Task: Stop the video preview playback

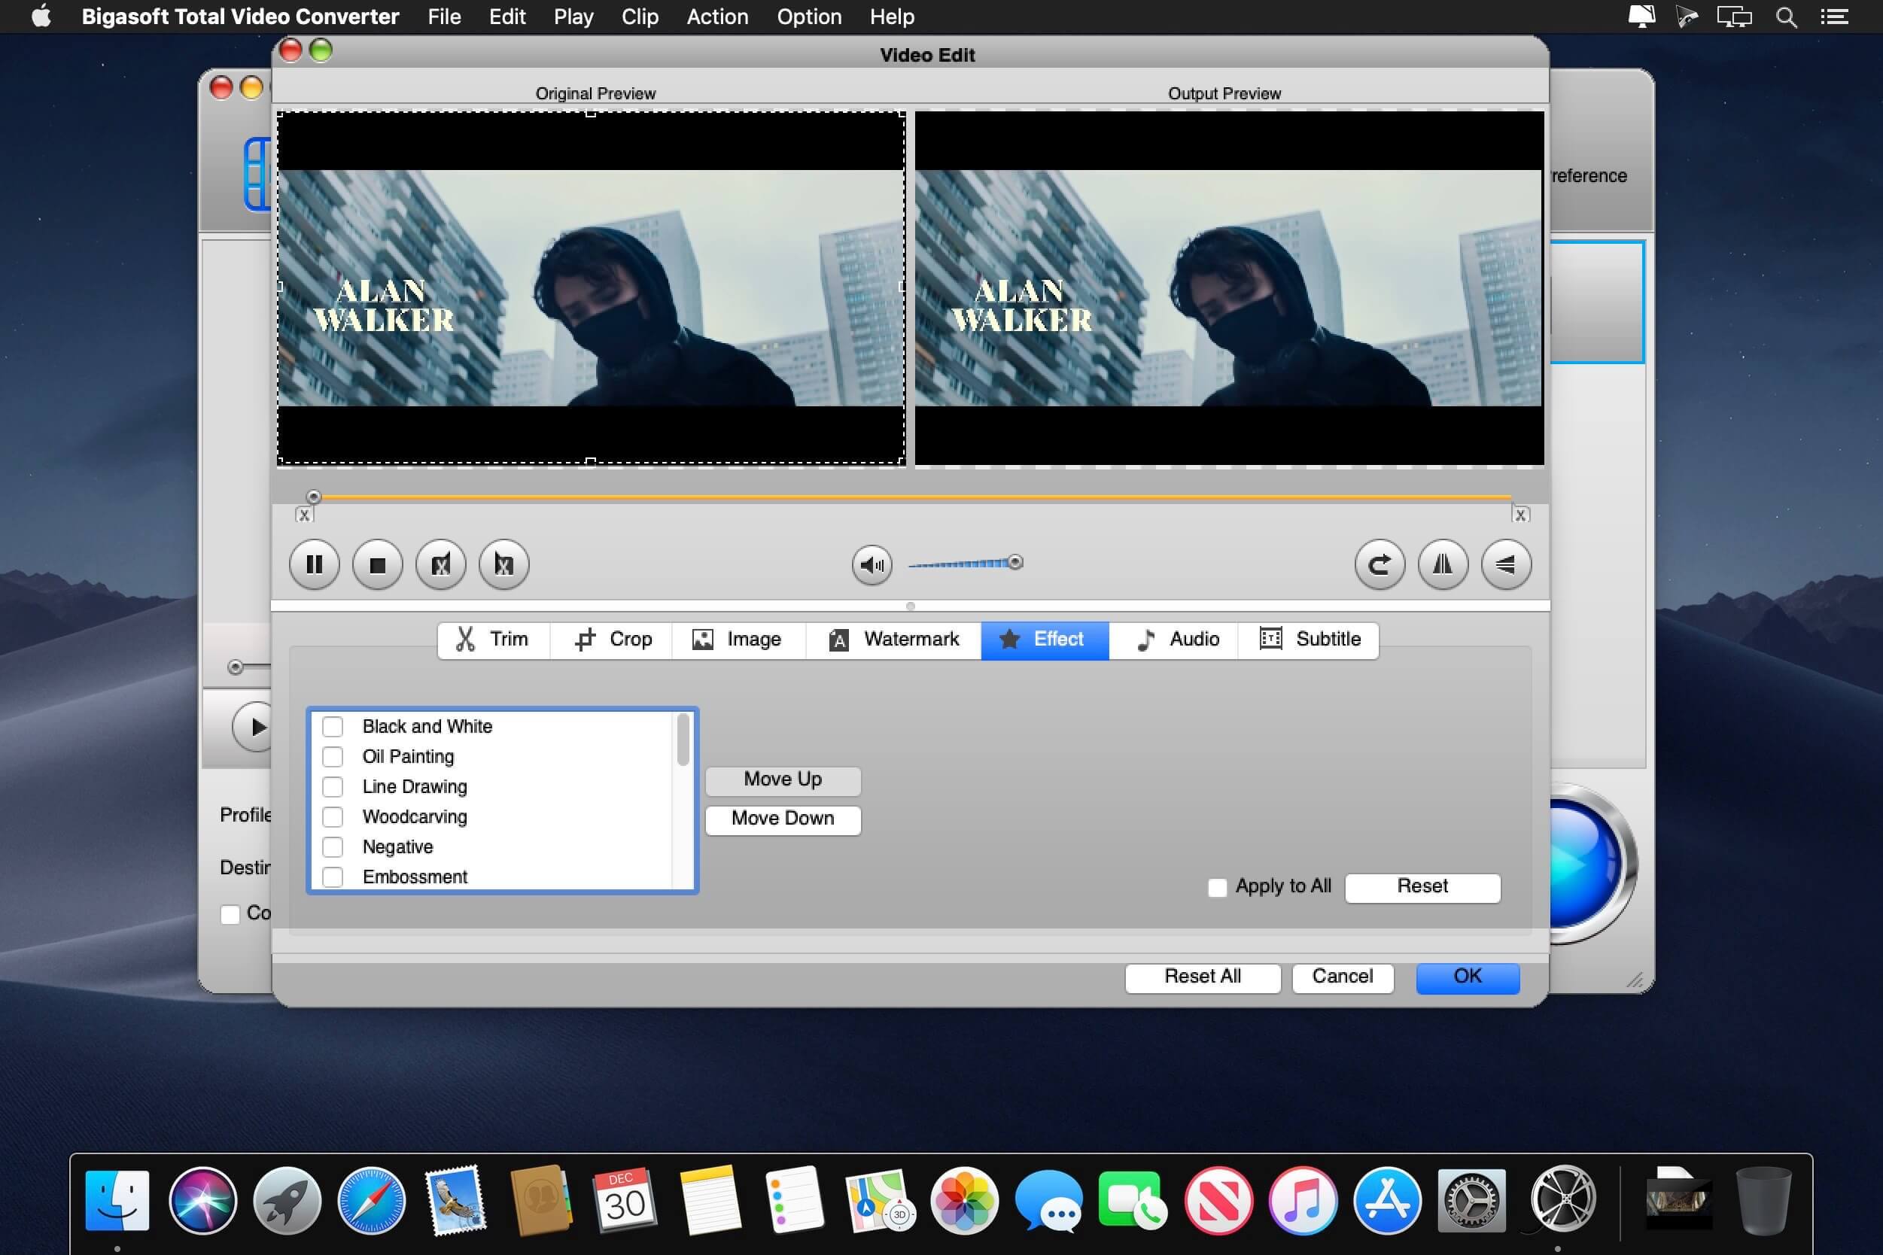Action: (x=377, y=565)
